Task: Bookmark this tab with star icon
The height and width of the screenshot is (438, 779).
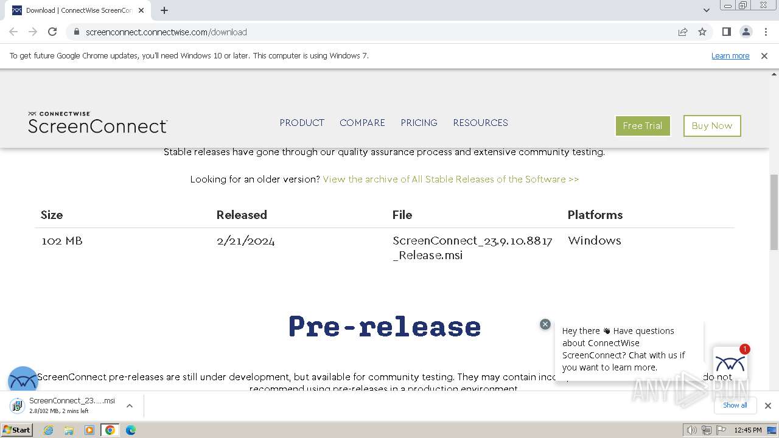Action: 702,32
